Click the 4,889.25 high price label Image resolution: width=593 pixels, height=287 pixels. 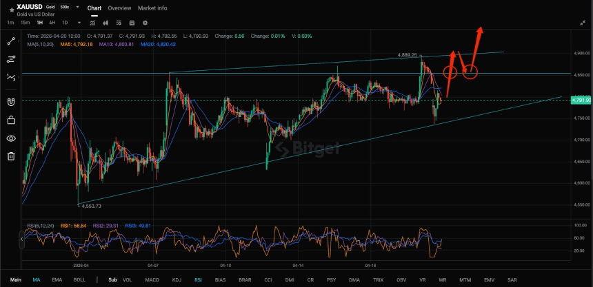click(x=407, y=55)
